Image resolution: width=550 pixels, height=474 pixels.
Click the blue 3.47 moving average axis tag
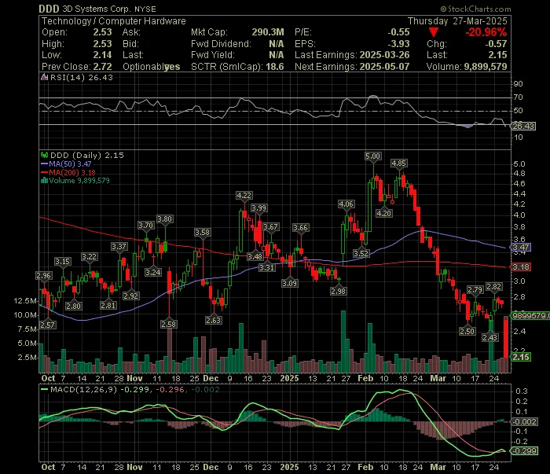click(521, 248)
